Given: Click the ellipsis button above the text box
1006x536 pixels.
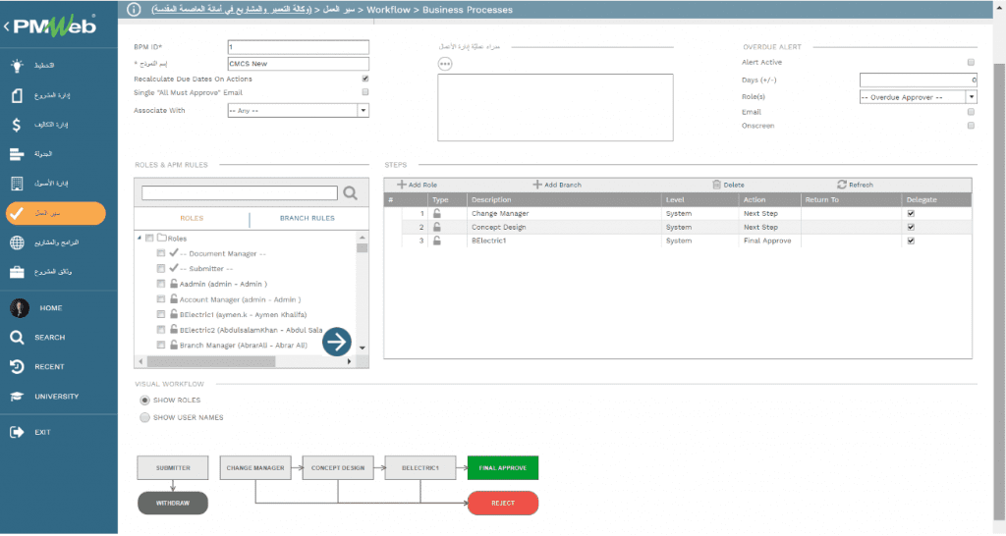Looking at the screenshot, I should 445,64.
